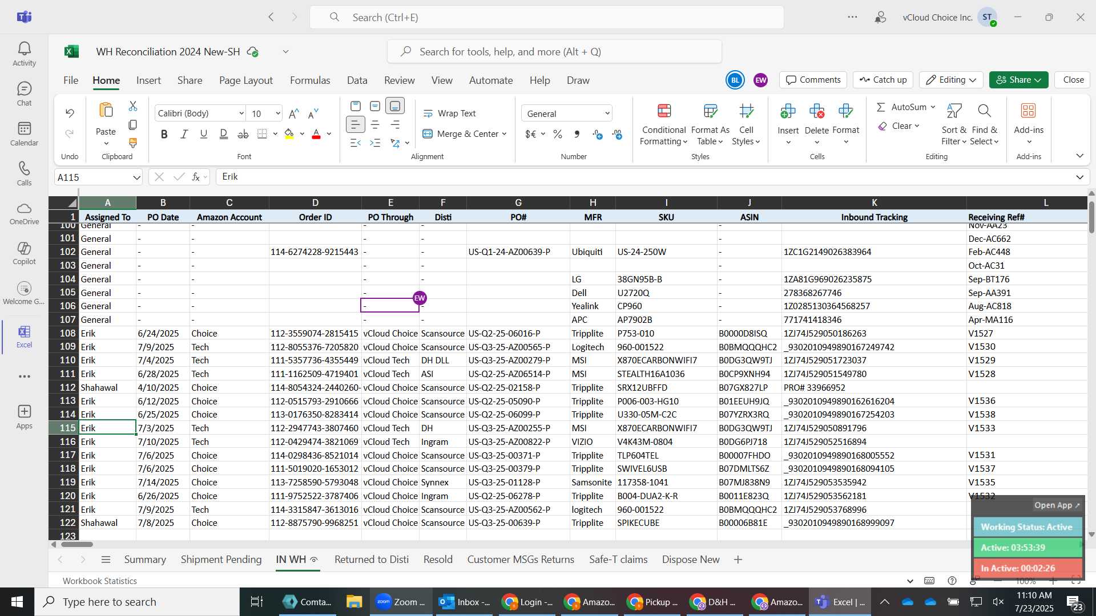Open font size dropdown
Viewport: 1096px width, 616px height.
[277, 114]
